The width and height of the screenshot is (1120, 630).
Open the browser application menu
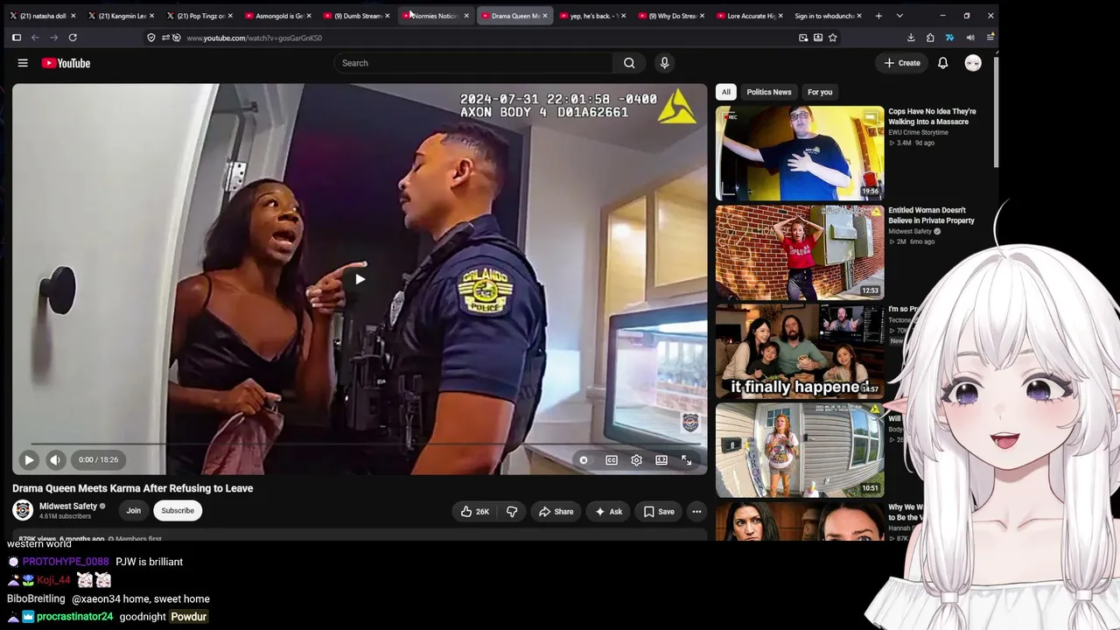click(990, 38)
